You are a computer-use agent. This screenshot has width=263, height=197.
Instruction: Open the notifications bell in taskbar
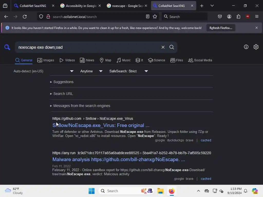tap(246, 191)
